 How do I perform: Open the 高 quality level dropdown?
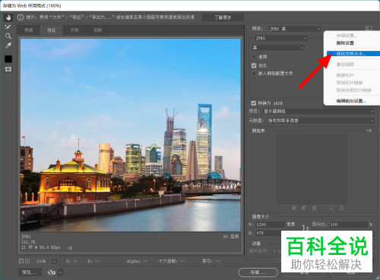coord(278,48)
